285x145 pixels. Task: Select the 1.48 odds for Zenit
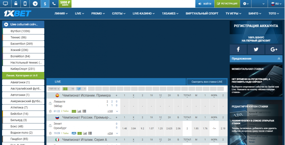coord(124,129)
